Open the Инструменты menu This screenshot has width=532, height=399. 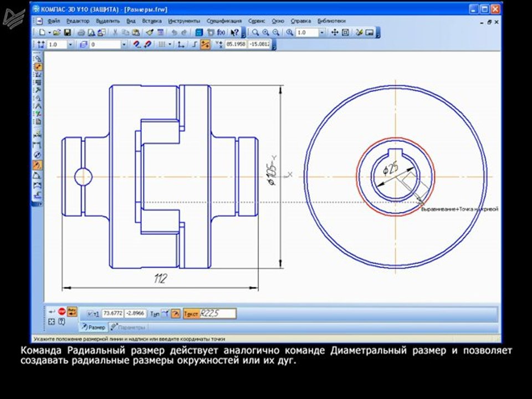[184, 21]
